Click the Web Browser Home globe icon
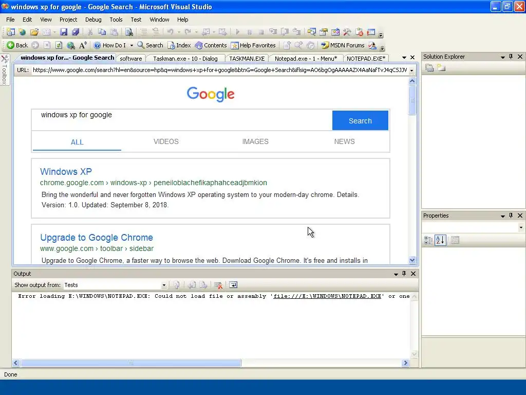Image resolution: width=526 pixels, height=395 pixels. (x=71, y=45)
